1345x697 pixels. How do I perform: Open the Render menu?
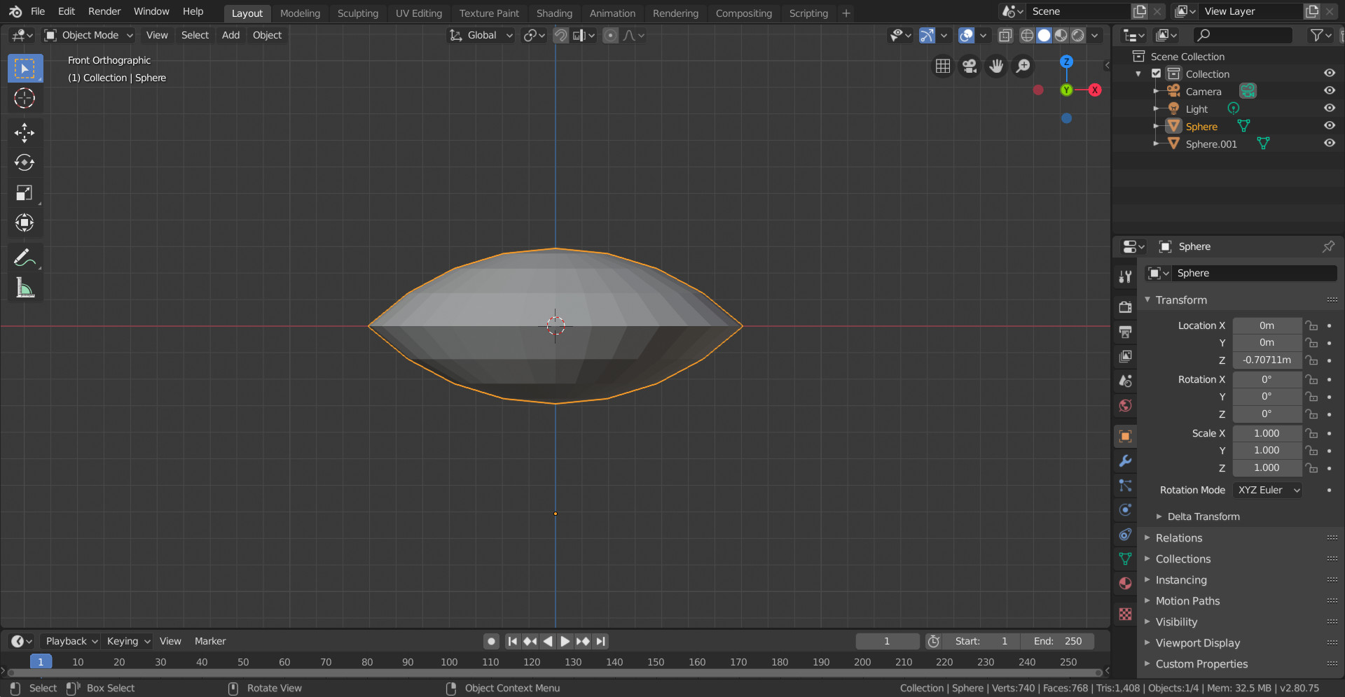[104, 11]
